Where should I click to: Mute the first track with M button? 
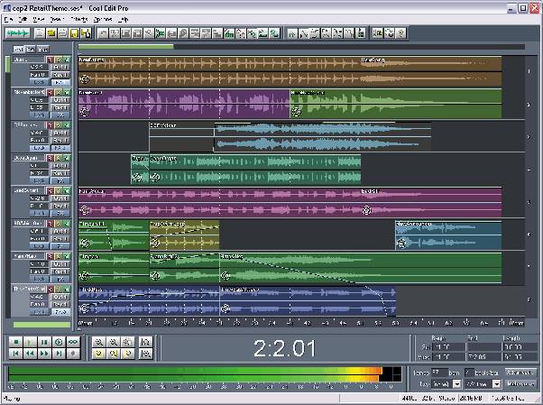pyautogui.click(x=66, y=60)
